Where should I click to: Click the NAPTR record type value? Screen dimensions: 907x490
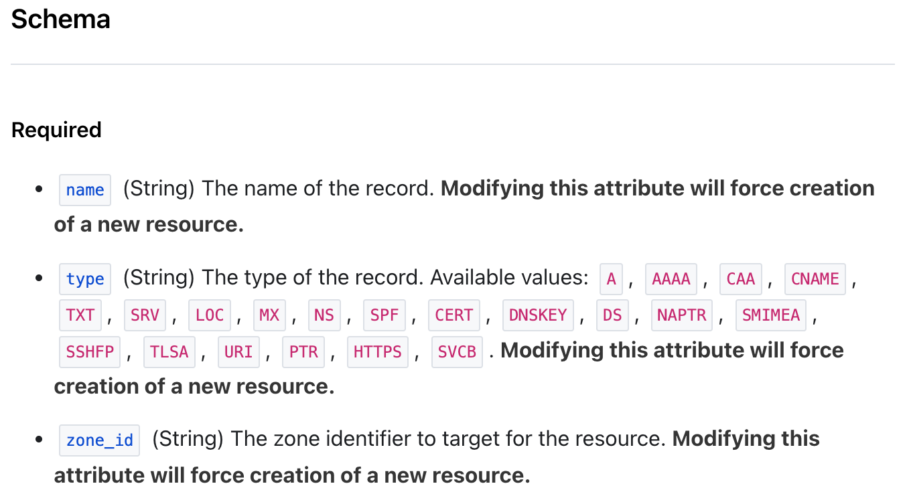[681, 315]
